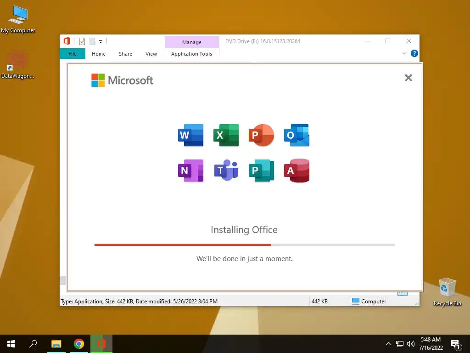Click the Installing Office progress bar
This screenshot has width=470, height=353.
[245, 245]
